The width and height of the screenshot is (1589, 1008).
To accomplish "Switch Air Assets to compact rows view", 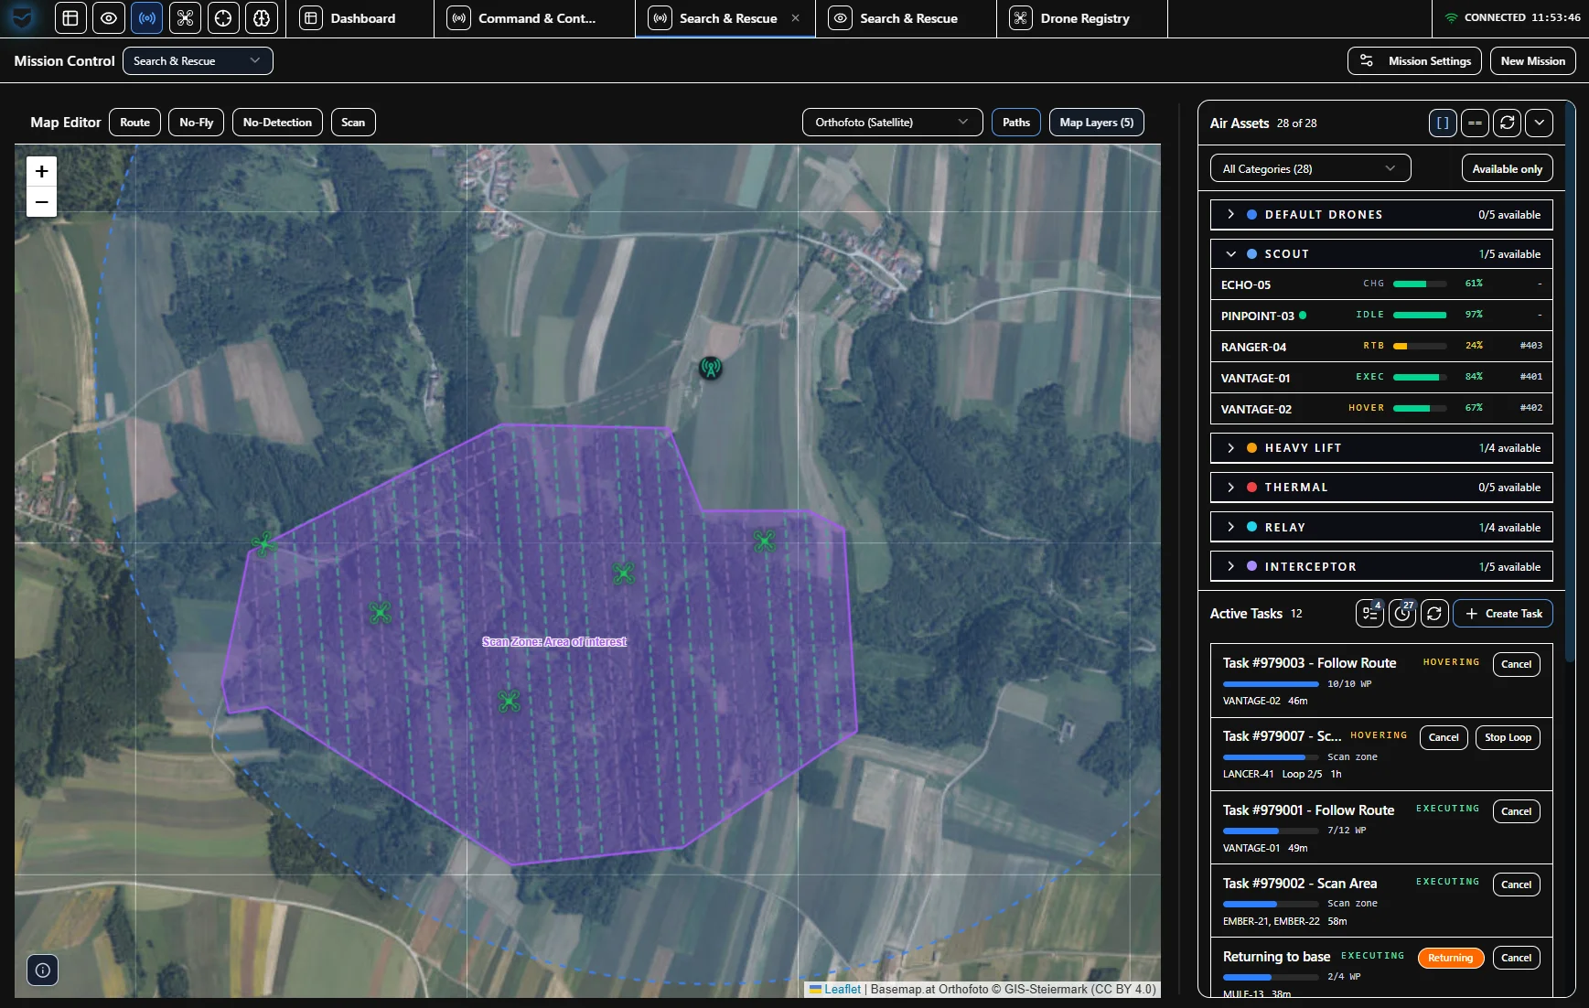I will tap(1476, 123).
